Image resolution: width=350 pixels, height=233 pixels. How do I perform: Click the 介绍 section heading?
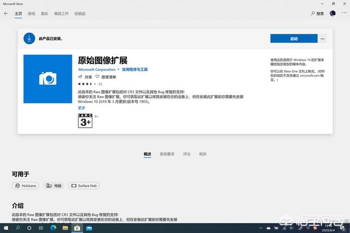17,205
